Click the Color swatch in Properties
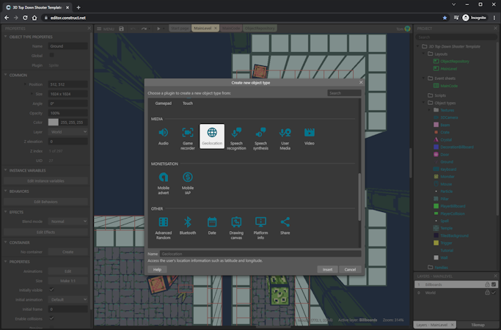Screen dimensions: 501x330 click(54, 122)
